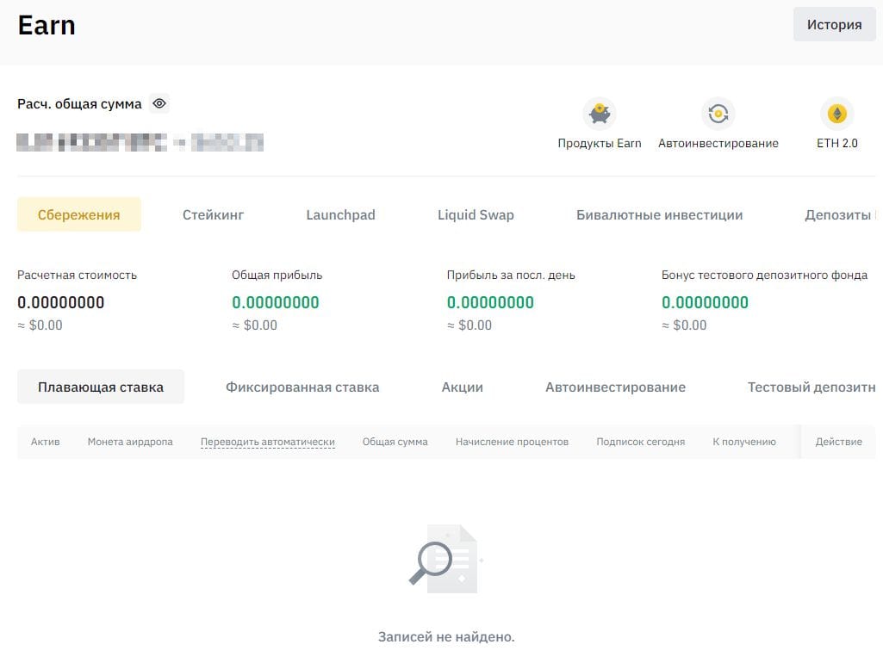Open the Депозиты tab
883x663 pixels.
(x=838, y=214)
